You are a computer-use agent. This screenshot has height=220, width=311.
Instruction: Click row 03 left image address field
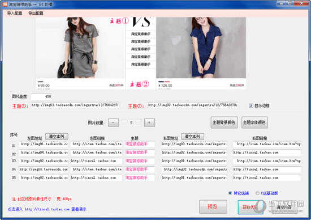pyautogui.click(x=44, y=161)
